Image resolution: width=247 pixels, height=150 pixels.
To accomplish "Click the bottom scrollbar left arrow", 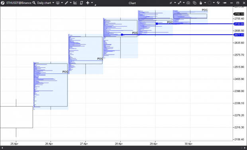I will [2, 148].
